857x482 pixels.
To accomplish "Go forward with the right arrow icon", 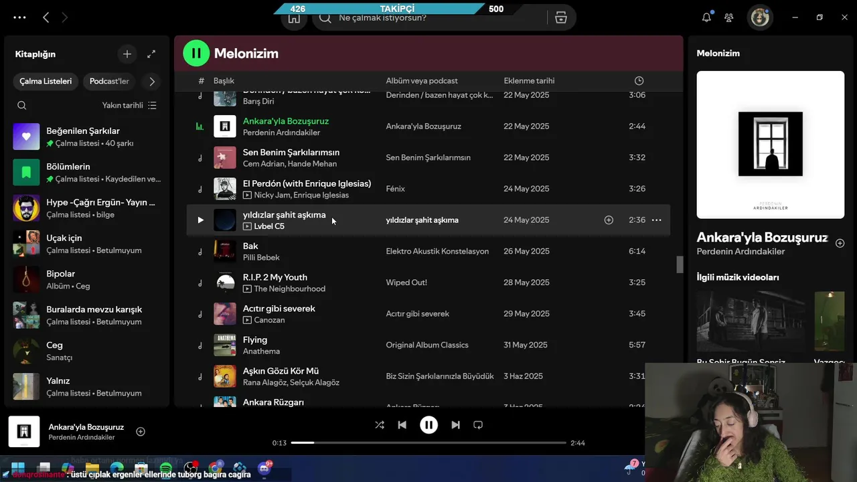I will tap(65, 17).
